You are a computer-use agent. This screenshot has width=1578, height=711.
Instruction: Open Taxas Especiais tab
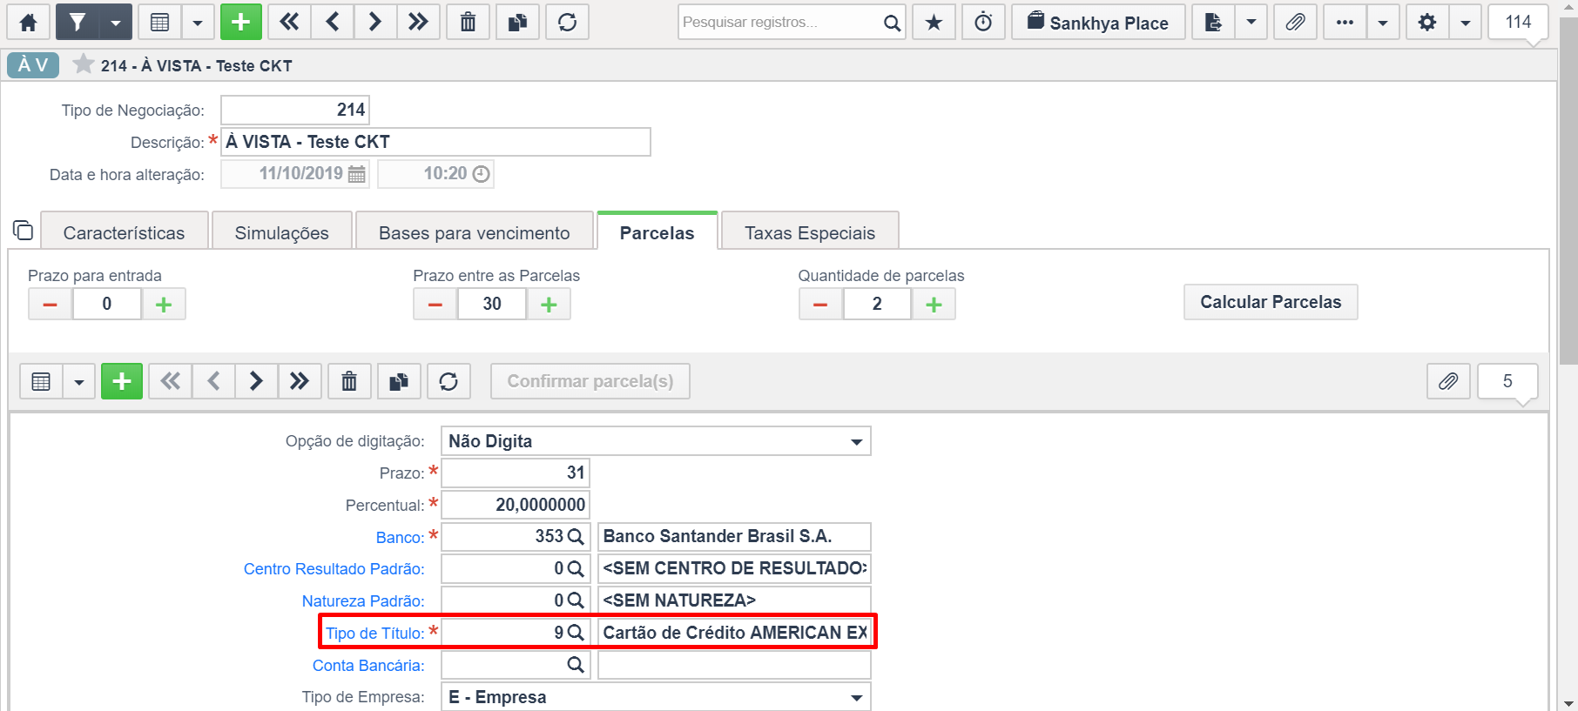(810, 232)
